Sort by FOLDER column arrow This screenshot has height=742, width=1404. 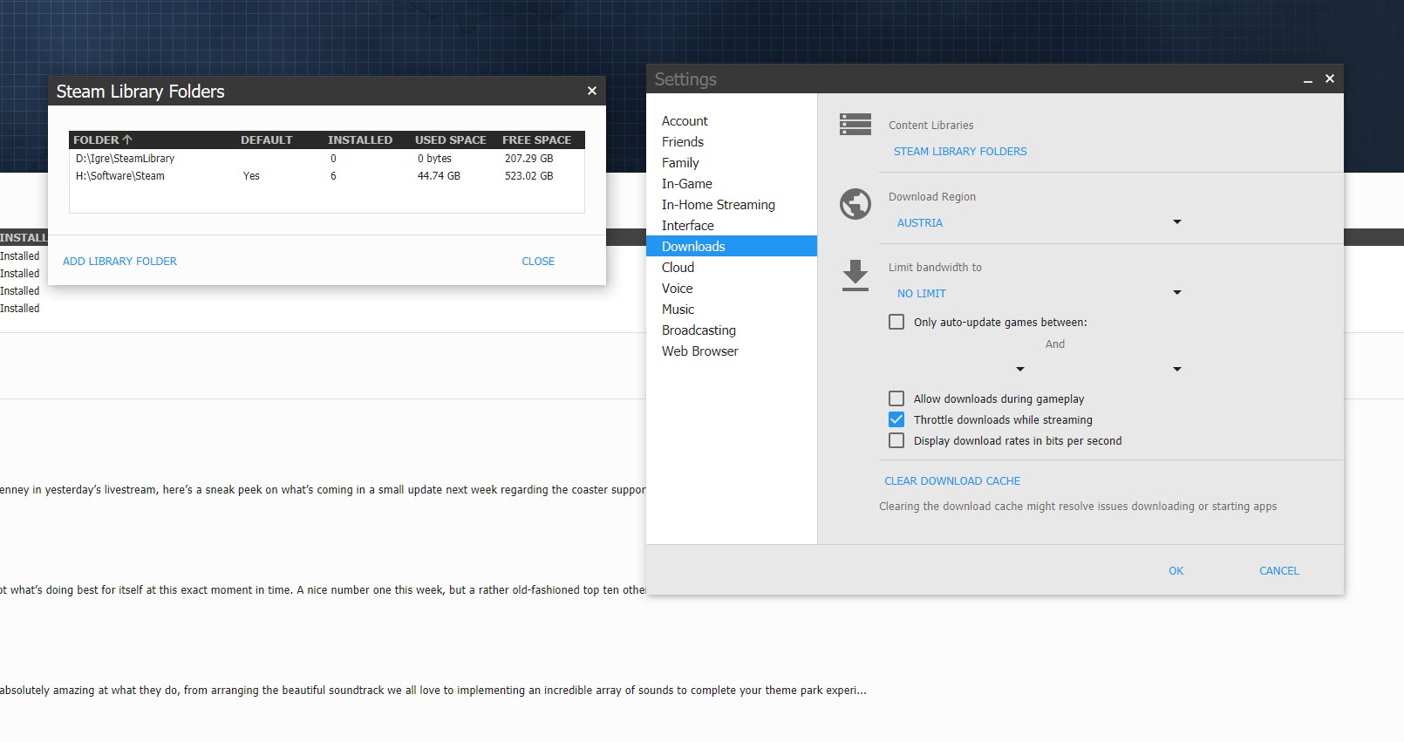coord(127,140)
